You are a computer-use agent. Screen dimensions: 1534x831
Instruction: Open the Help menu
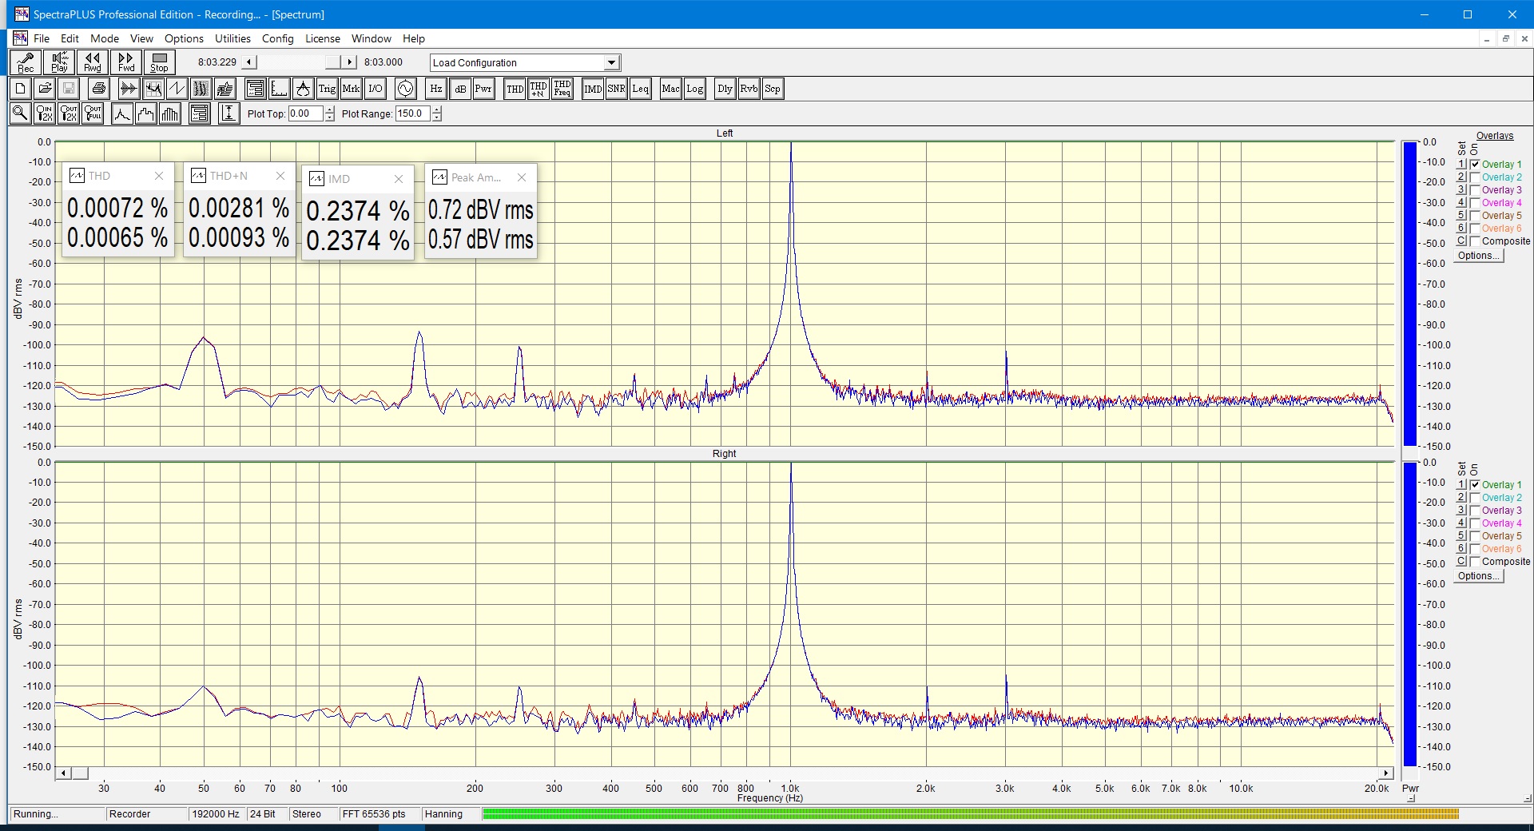[x=413, y=38]
